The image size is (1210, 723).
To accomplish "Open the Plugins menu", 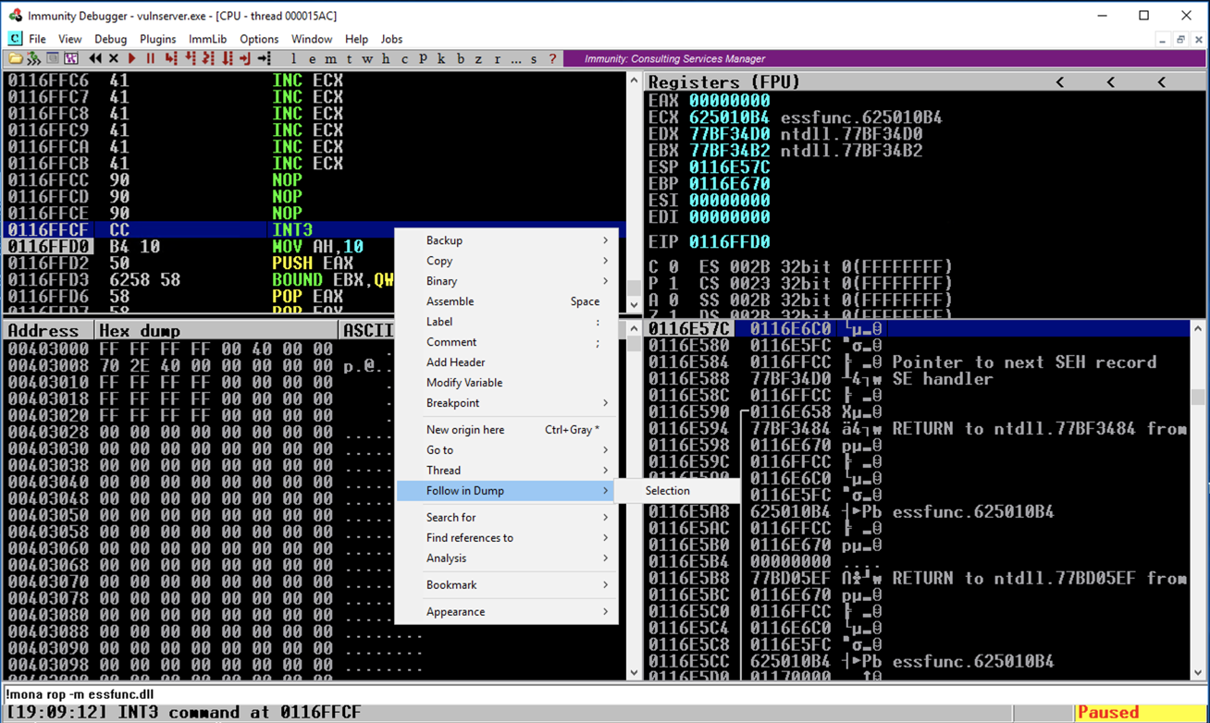I will coord(157,39).
